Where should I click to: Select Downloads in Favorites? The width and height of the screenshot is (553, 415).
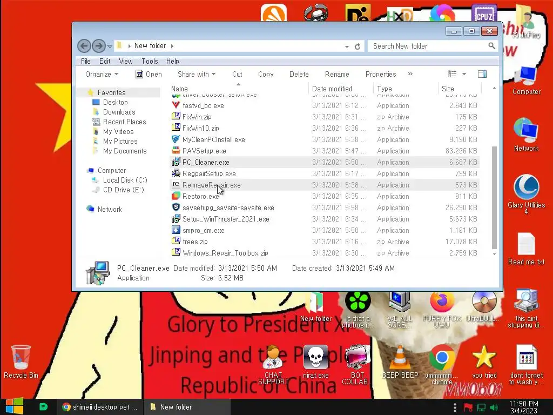[x=119, y=112]
